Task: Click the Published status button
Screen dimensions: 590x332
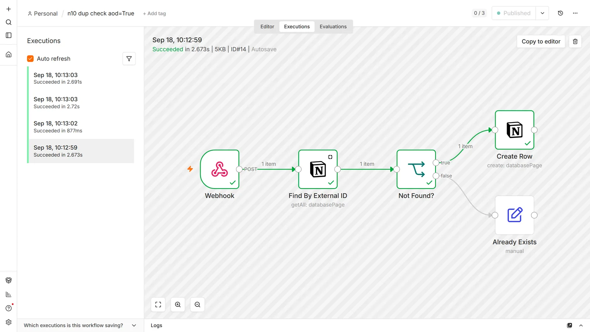Action: (514, 13)
